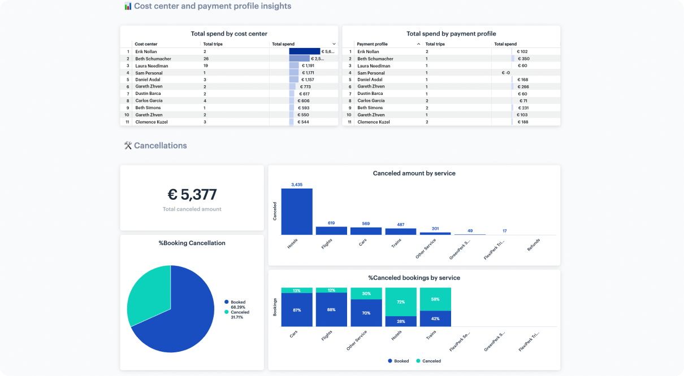Click Beth Schumacher in payment profile table
Screen dimensions: 684x376
[x=375, y=59]
